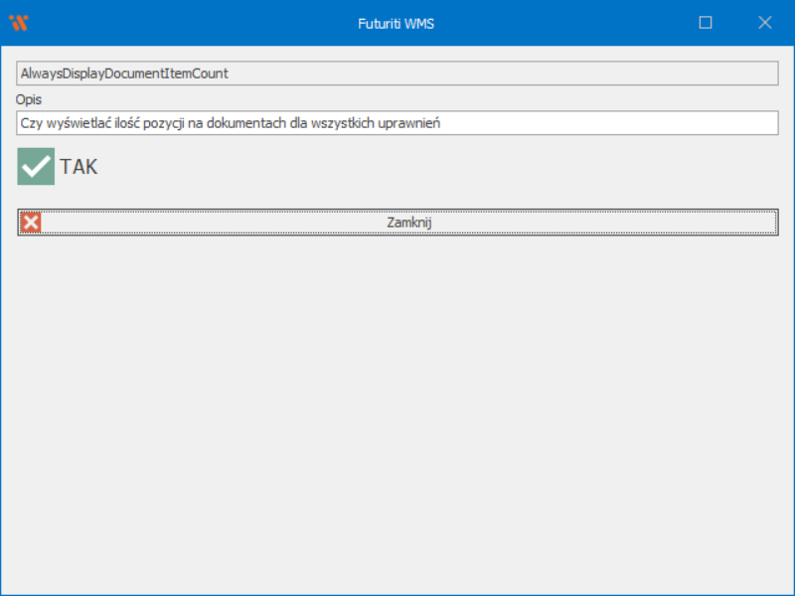
Task: Click the TAK label text
Action: [x=79, y=167]
